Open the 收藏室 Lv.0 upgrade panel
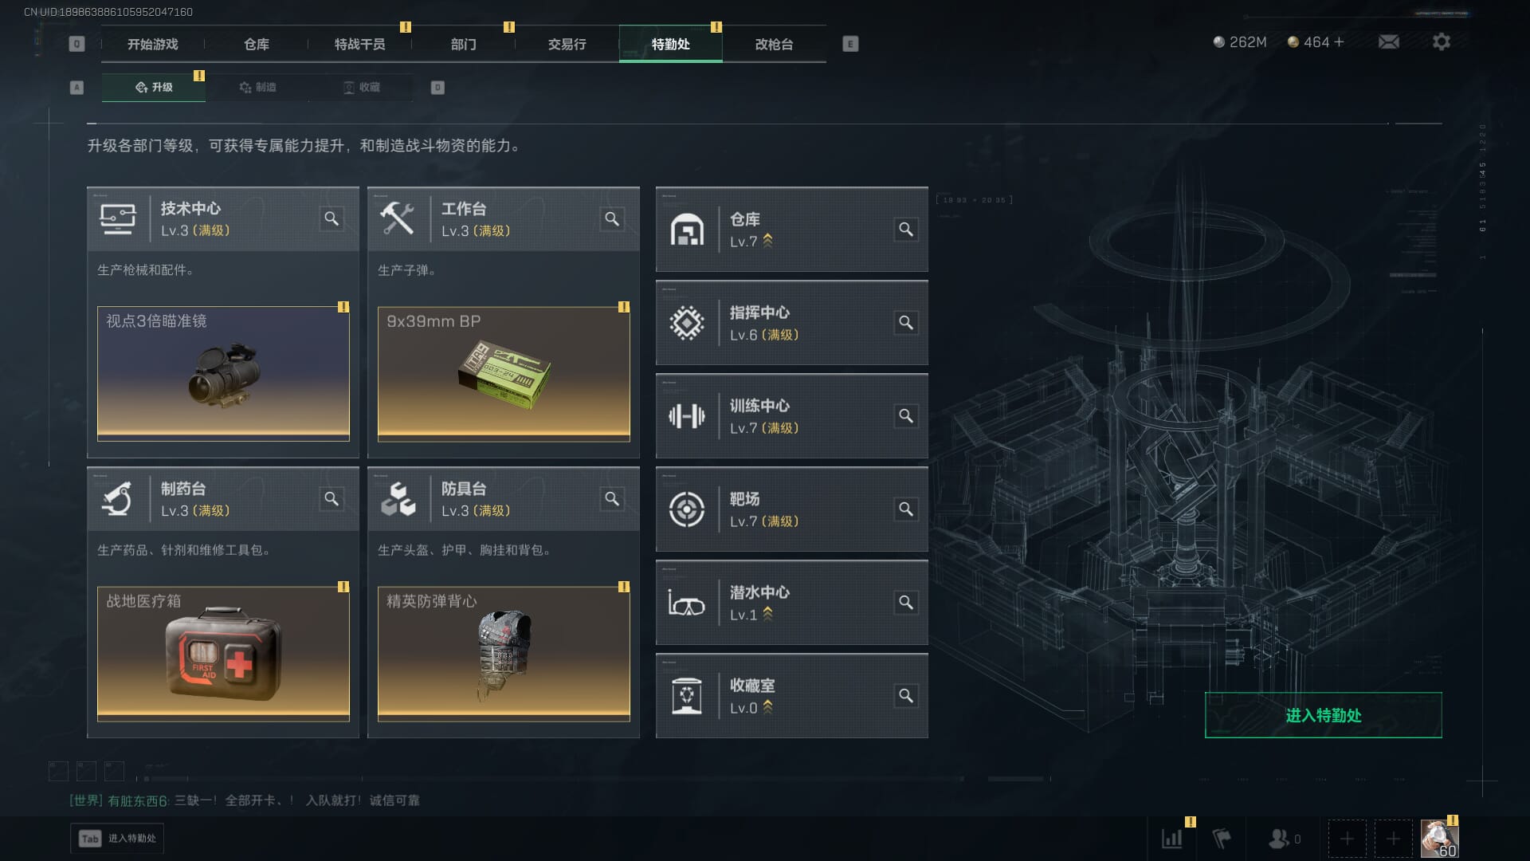 [x=791, y=696]
